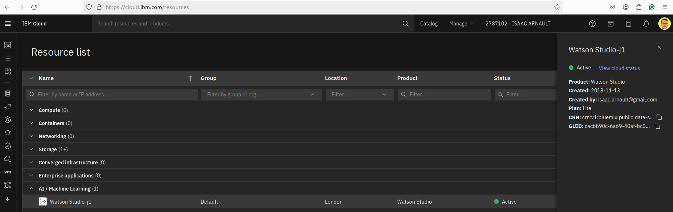Open the Catalog menu item
Screen dimensions: 673x212
429,24
